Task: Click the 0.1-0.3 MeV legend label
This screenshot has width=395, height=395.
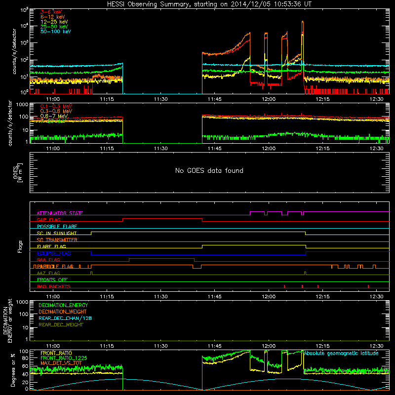Action: point(56,106)
